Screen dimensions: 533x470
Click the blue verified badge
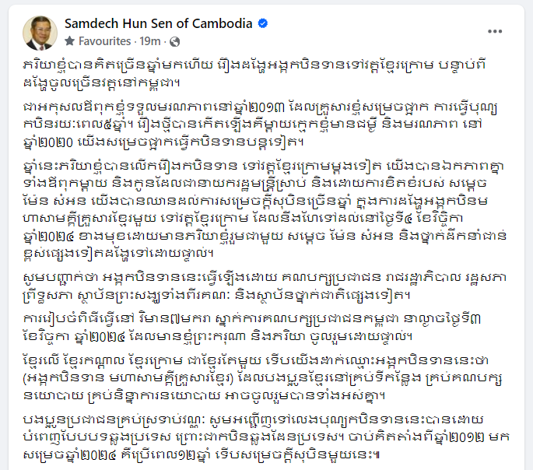click(264, 24)
